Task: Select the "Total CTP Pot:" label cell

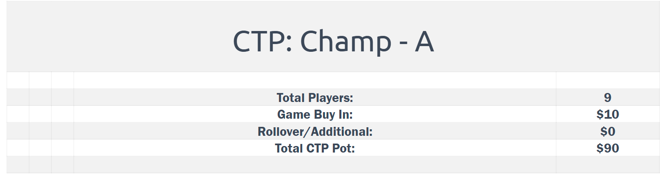Action: click(x=314, y=148)
